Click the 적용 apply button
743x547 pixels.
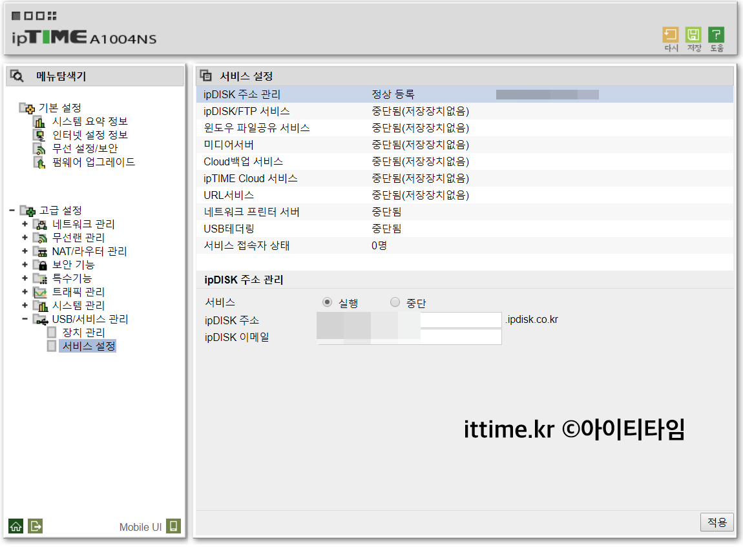click(x=717, y=522)
